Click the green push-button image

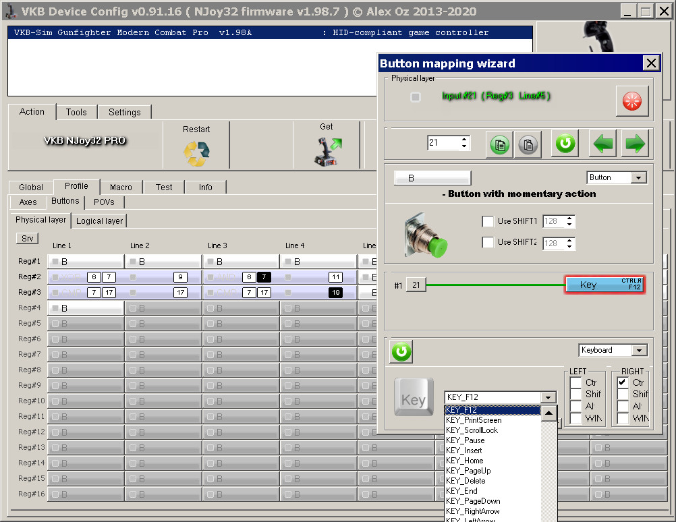pos(426,235)
